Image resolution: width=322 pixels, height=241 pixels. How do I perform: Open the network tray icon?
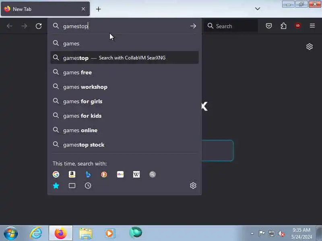(271, 233)
